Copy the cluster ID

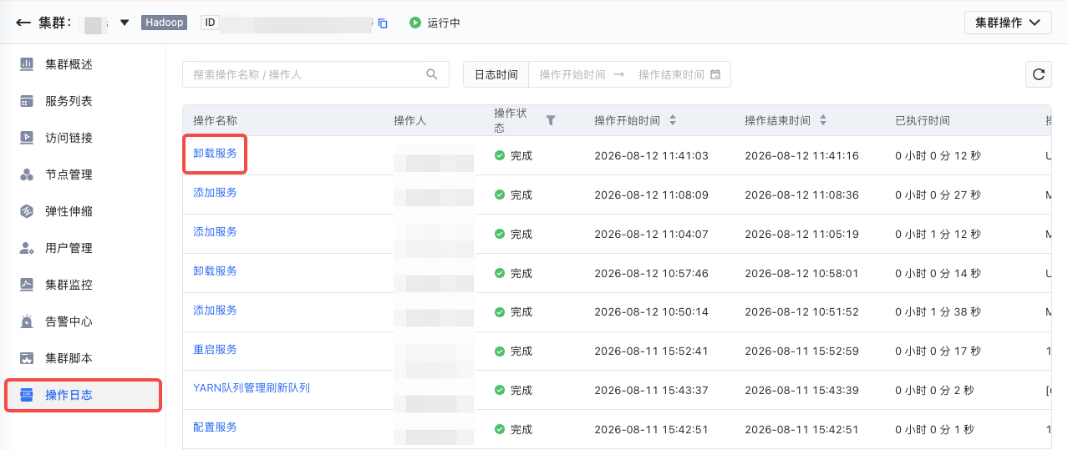click(383, 23)
